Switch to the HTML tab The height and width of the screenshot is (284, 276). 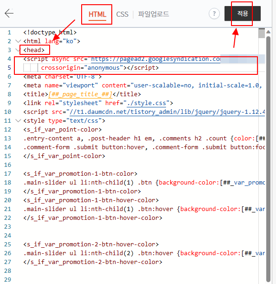(97, 14)
